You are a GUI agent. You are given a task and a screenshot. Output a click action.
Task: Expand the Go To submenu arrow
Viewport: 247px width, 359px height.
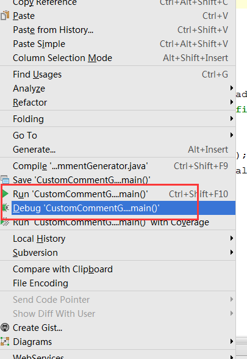point(232,135)
